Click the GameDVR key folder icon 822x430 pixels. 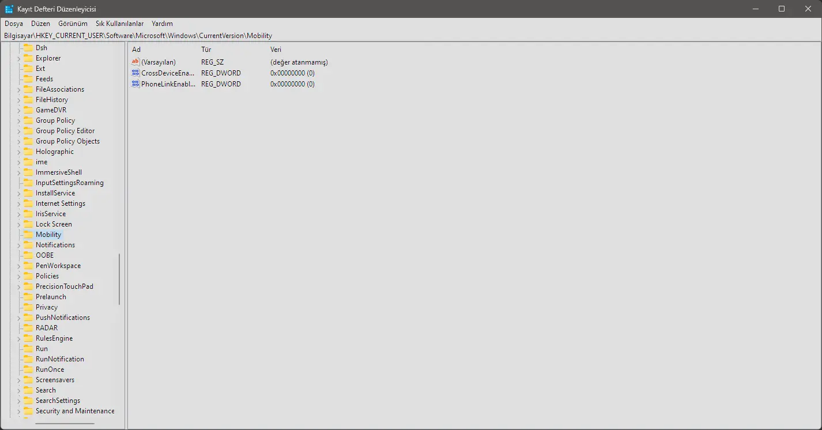pyautogui.click(x=28, y=110)
